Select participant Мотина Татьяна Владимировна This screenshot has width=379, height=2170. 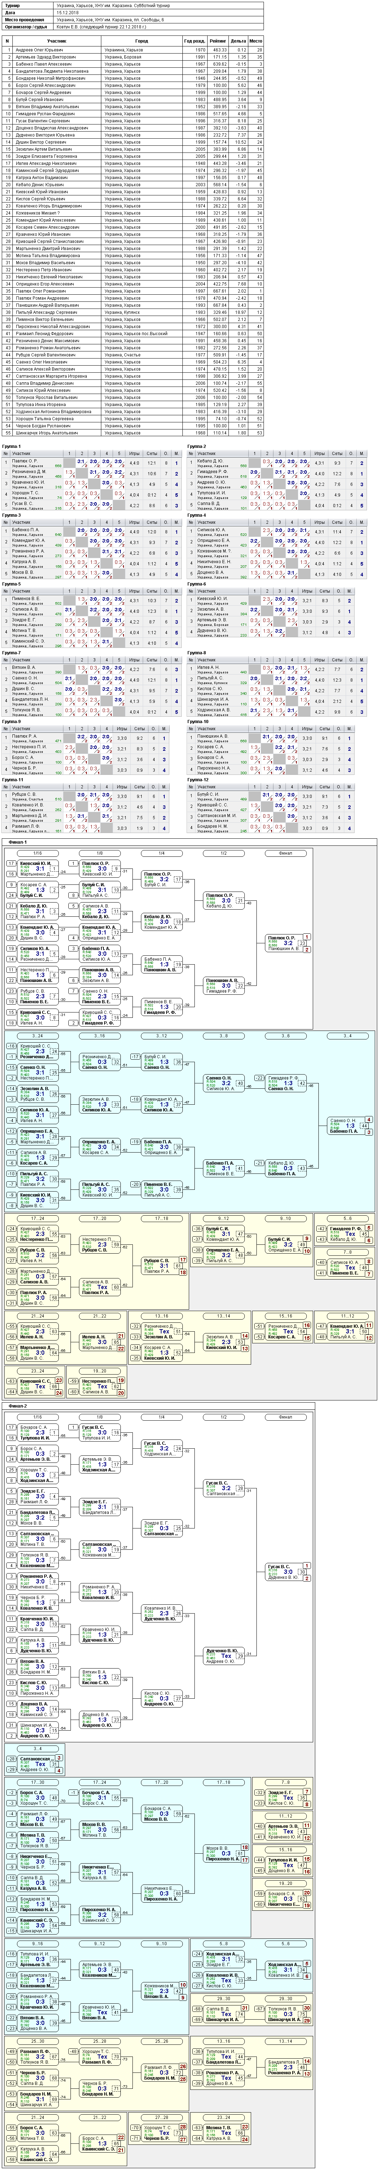pyautogui.click(x=48, y=255)
